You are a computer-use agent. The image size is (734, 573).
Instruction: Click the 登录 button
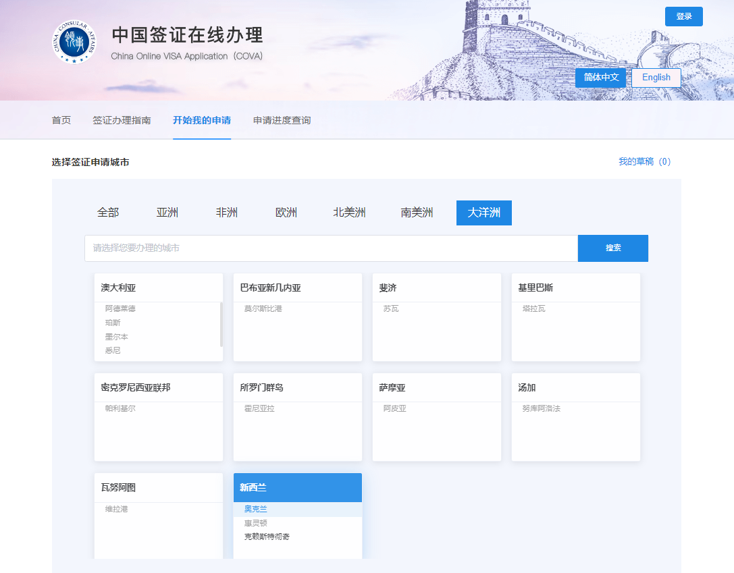point(683,16)
